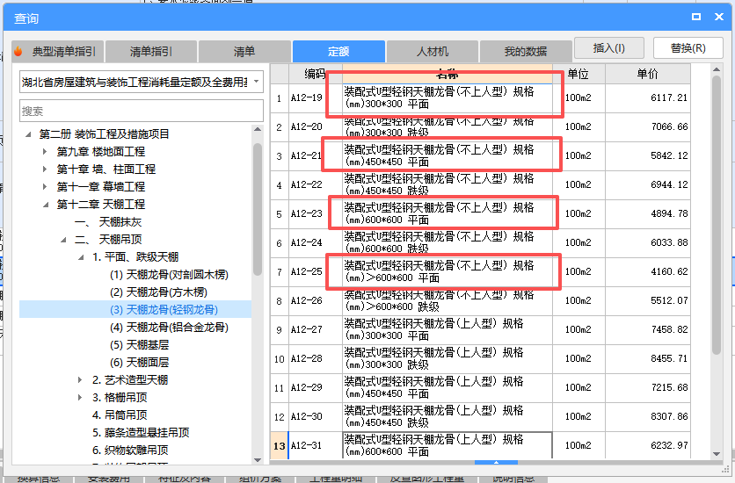Click the 编码 column header
The height and width of the screenshot is (483, 735).
(x=315, y=74)
